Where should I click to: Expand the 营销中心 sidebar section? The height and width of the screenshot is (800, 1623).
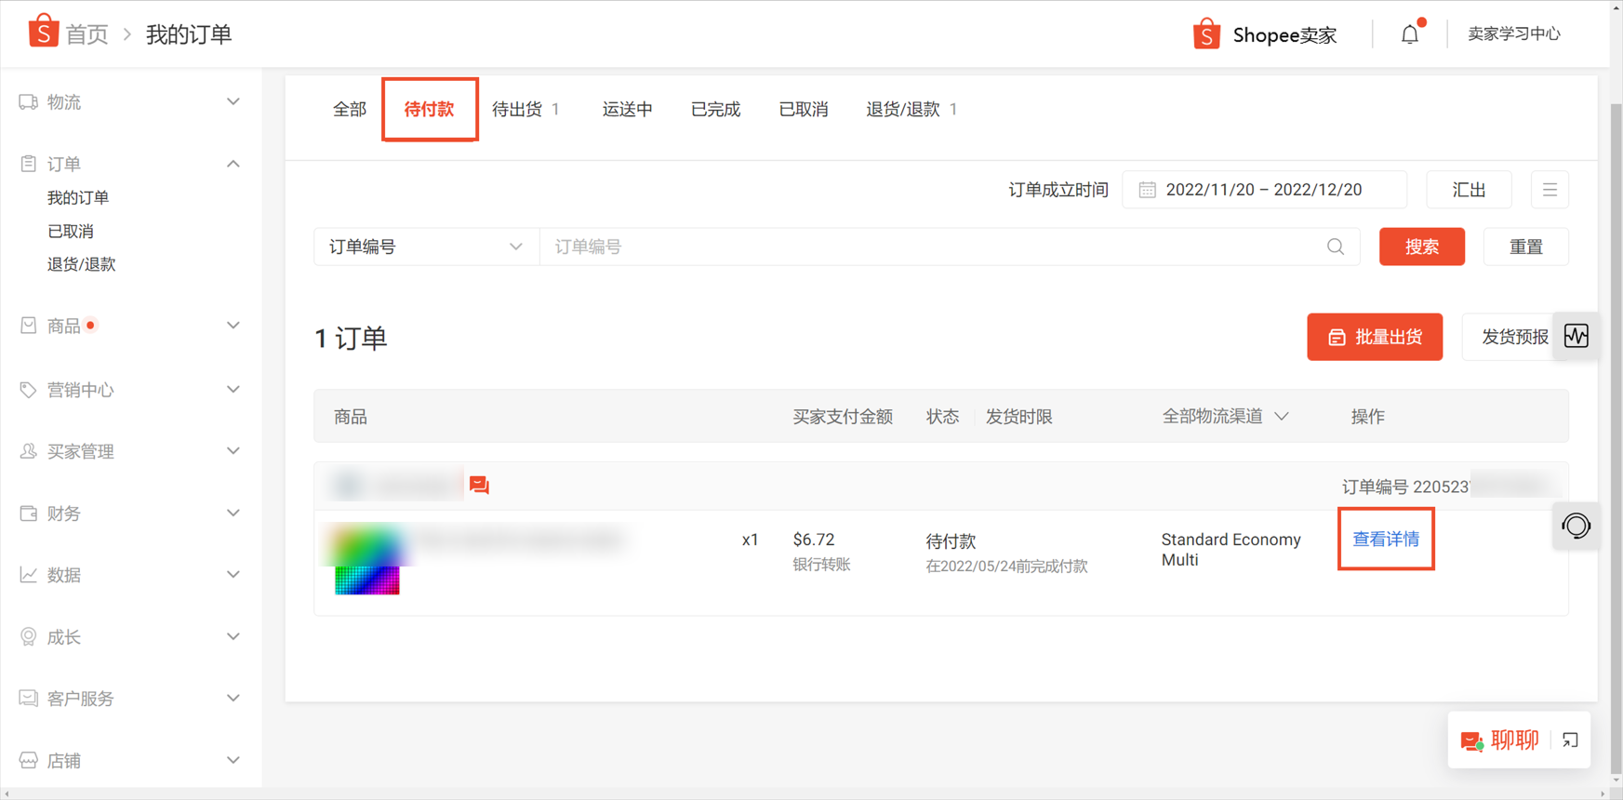pos(130,390)
